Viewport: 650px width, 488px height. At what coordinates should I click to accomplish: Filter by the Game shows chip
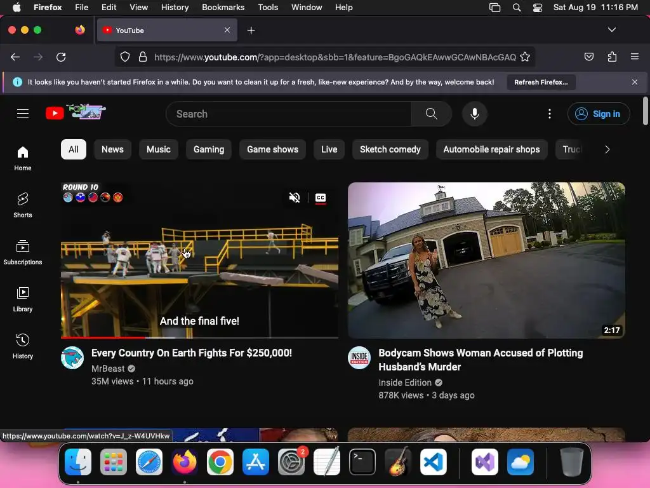pos(272,149)
